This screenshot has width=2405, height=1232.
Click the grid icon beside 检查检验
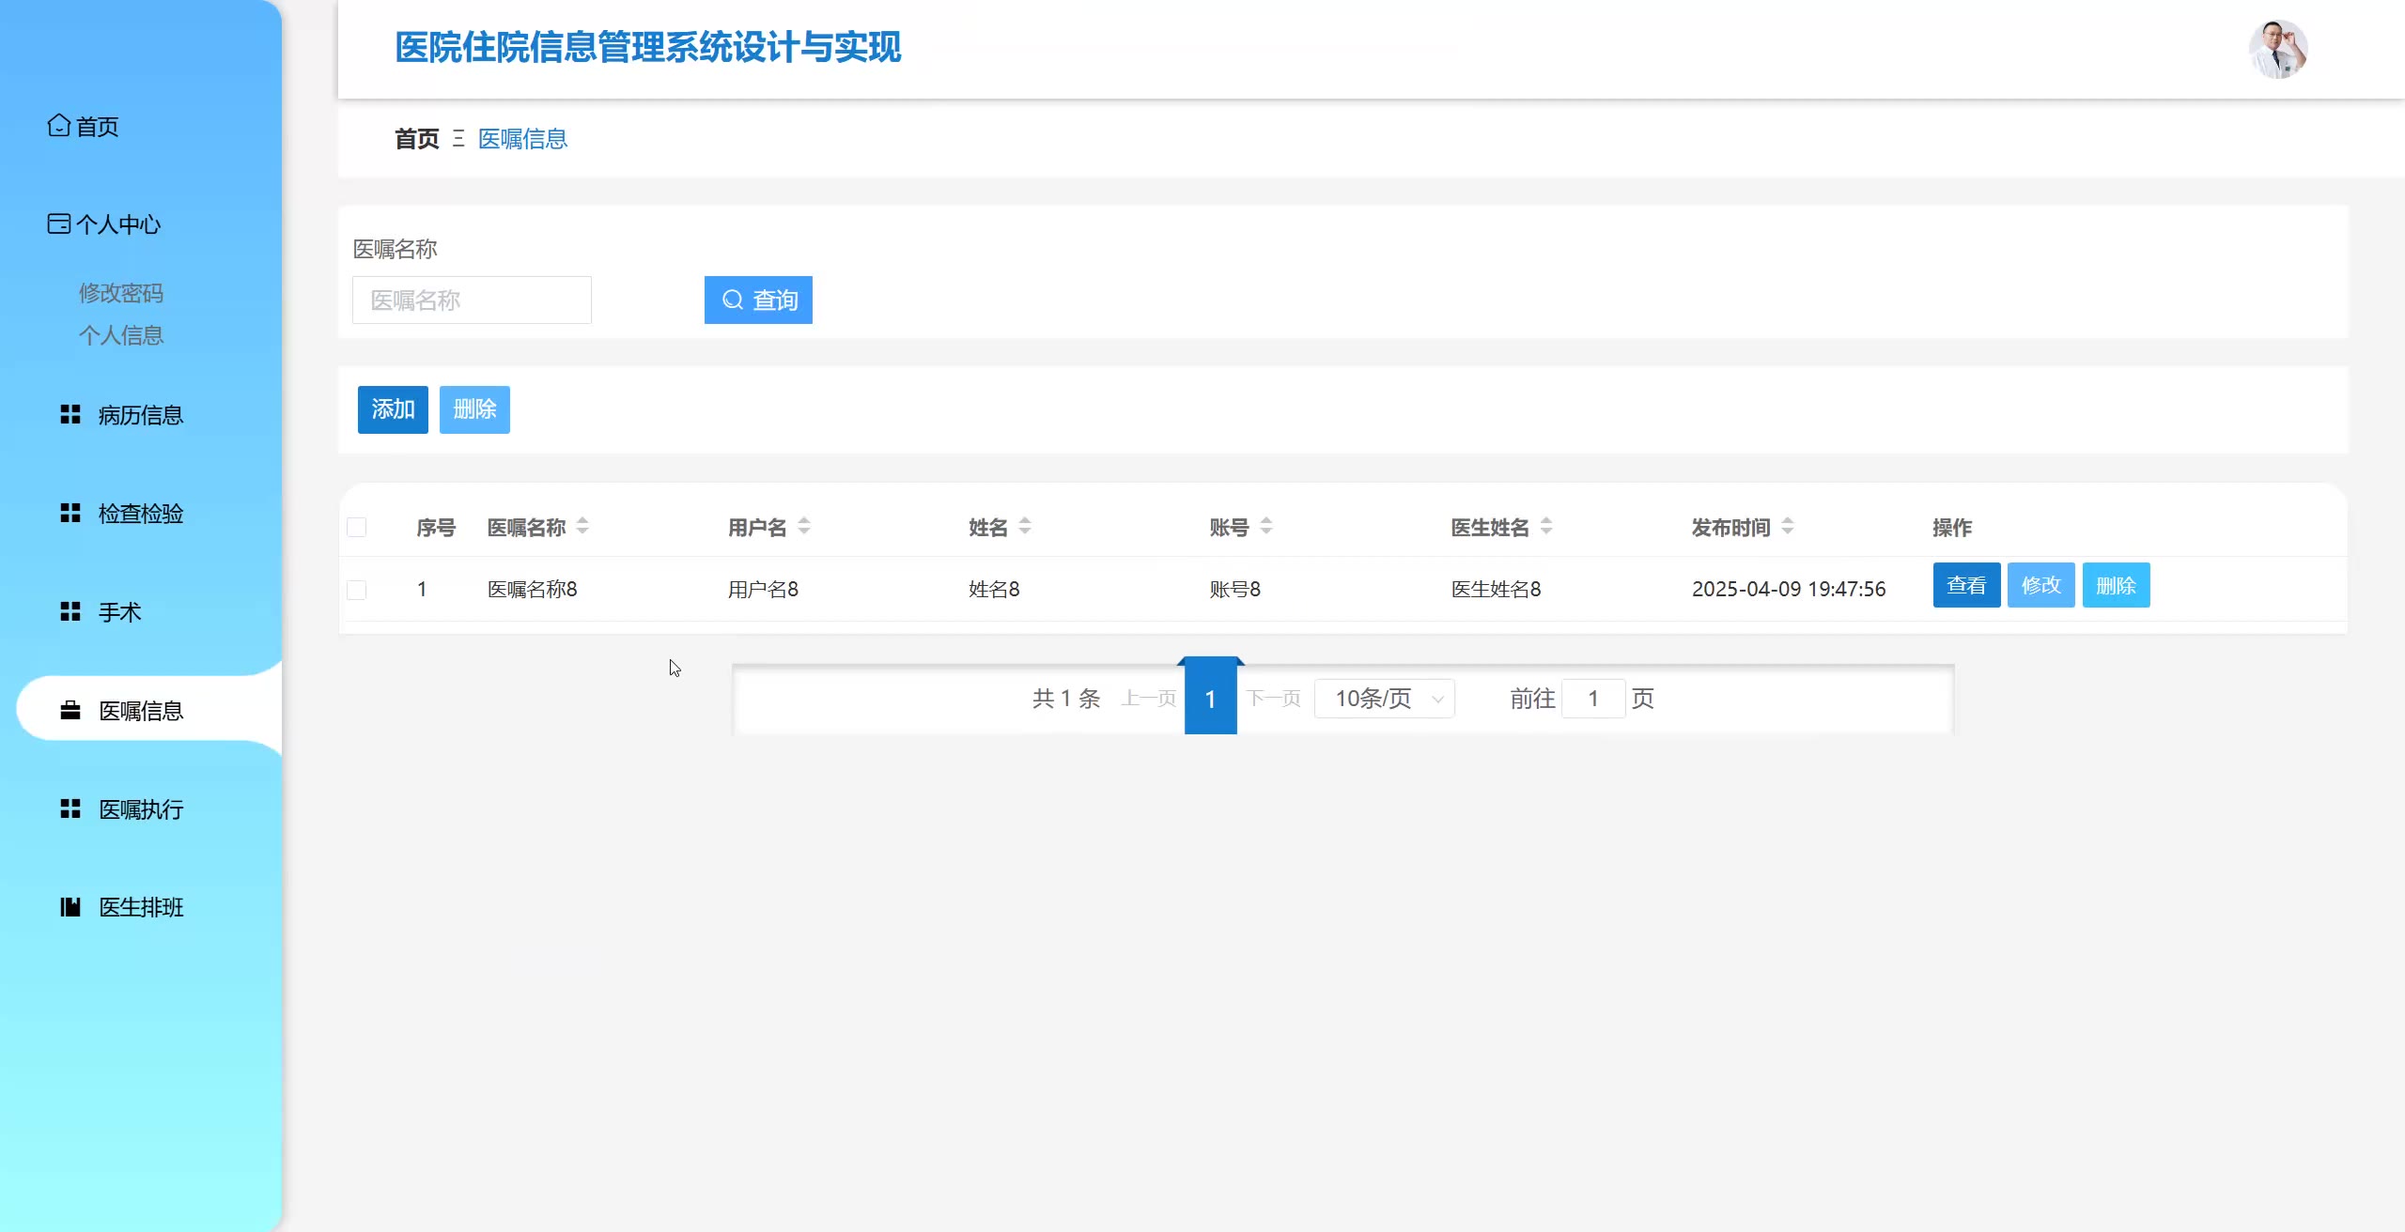70,513
